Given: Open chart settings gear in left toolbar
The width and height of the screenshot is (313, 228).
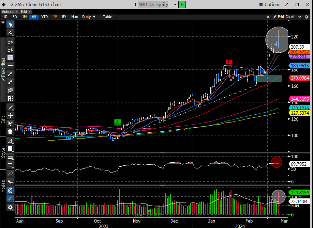Looking at the screenshot, I should [x=10, y=207].
